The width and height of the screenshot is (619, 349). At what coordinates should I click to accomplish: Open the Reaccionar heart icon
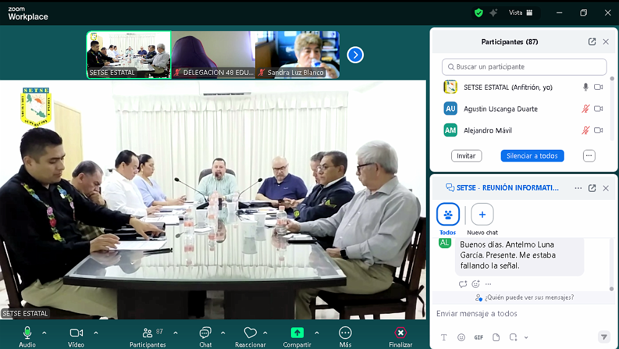coord(250,333)
